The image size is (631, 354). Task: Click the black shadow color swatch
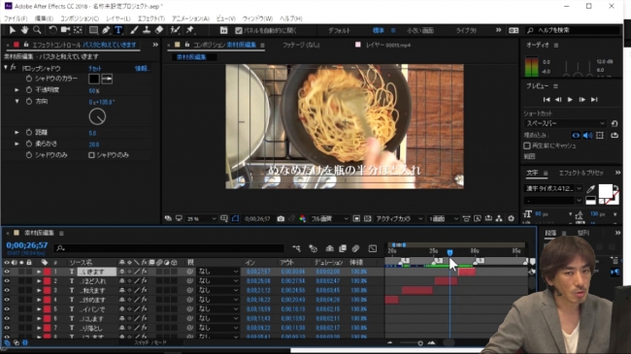tap(94, 79)
